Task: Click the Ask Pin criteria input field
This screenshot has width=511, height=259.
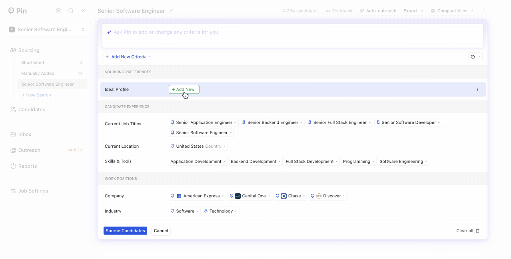Action: pos(293,36)
